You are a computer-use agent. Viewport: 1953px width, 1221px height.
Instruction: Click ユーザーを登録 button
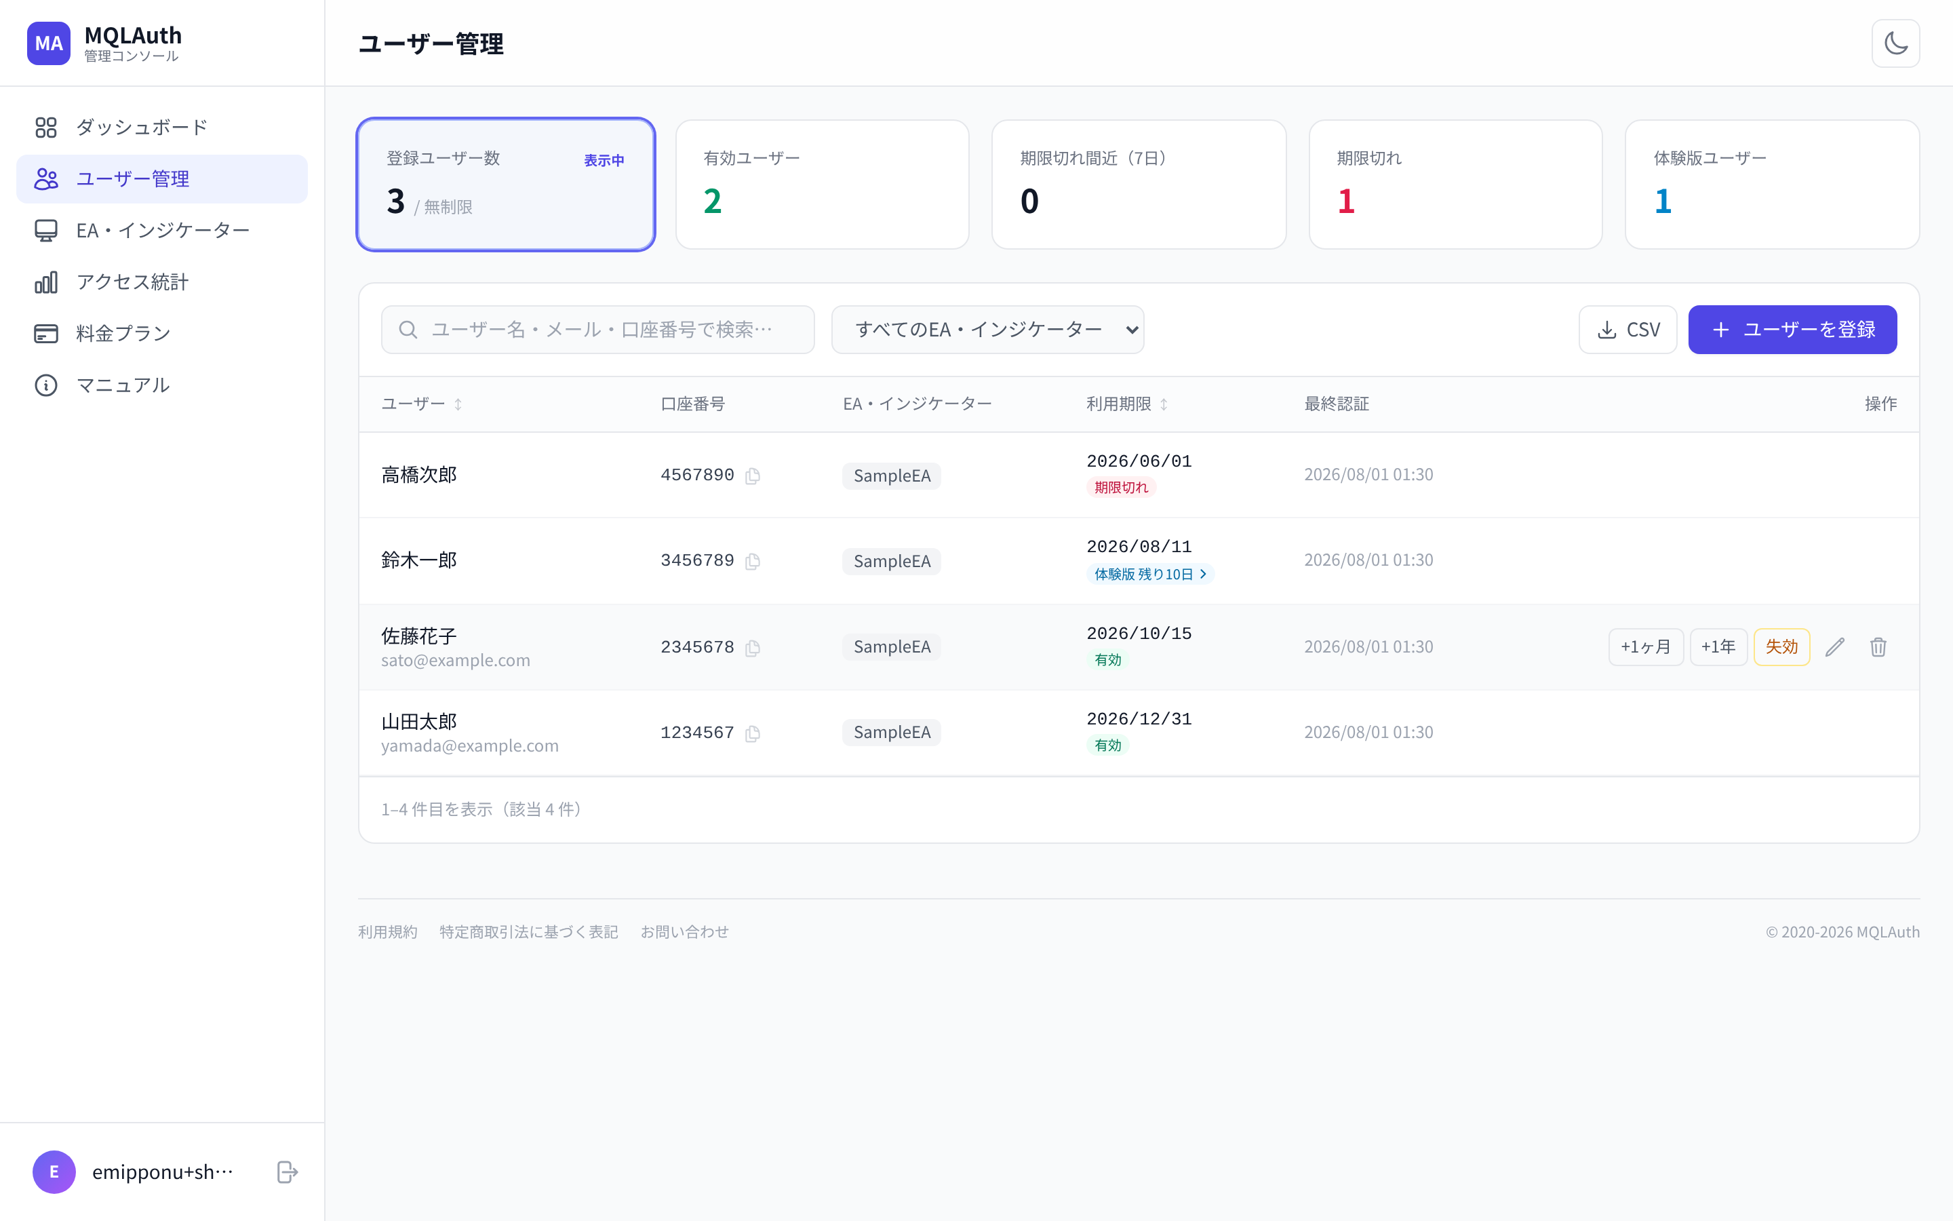coord(1792,330)
